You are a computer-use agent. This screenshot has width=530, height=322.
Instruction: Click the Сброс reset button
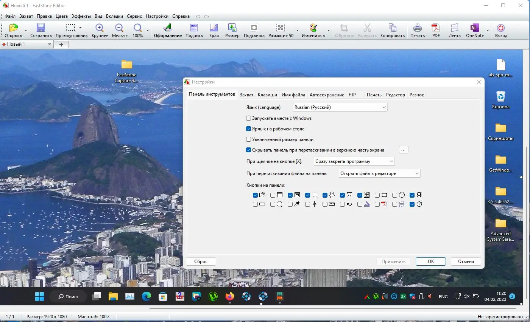point(201,262)
